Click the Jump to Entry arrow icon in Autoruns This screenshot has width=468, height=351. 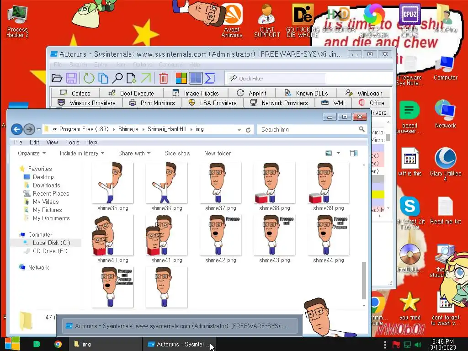(x=146, y=78)
